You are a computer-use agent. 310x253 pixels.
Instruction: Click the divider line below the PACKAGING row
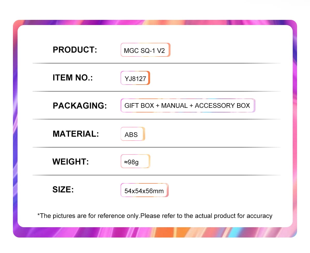click(x=156, y=119)
